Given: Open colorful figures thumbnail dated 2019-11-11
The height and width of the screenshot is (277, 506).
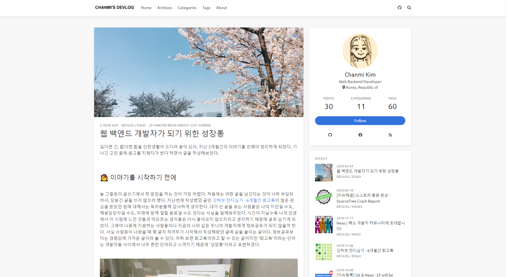Looking at the screenshot, I should point(324,225).
